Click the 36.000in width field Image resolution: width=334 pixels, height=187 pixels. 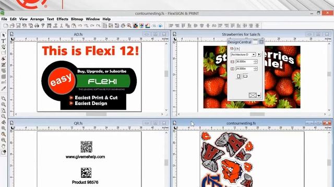[244, 61]
